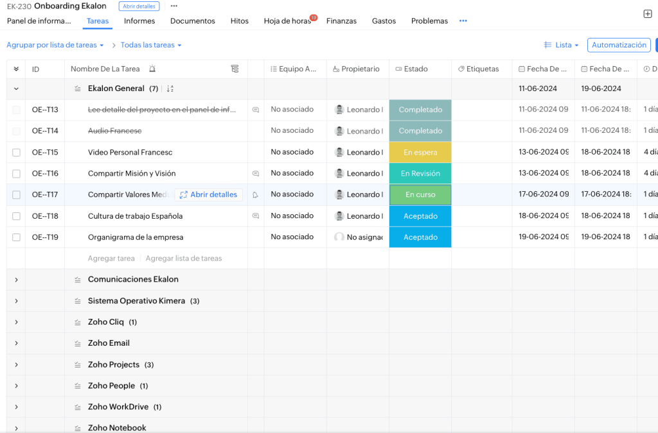Tick the checkbox for task OE--T19
This screenshot has width=658, height=433.
click(16, 237)
